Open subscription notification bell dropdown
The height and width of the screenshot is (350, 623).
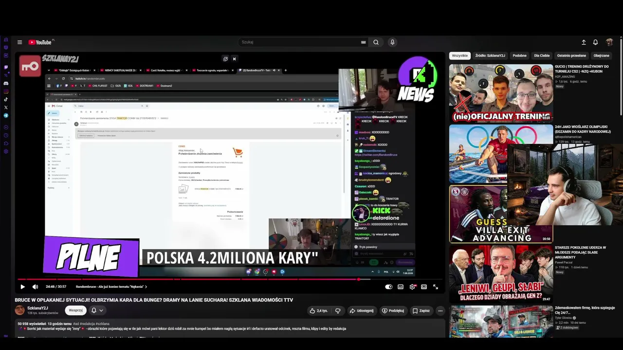97,310
